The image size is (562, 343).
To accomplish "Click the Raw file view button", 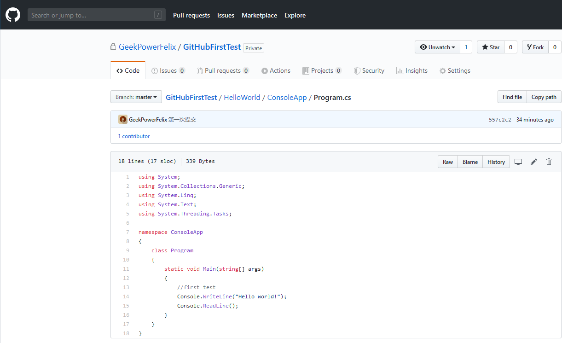I will point(448,162).
